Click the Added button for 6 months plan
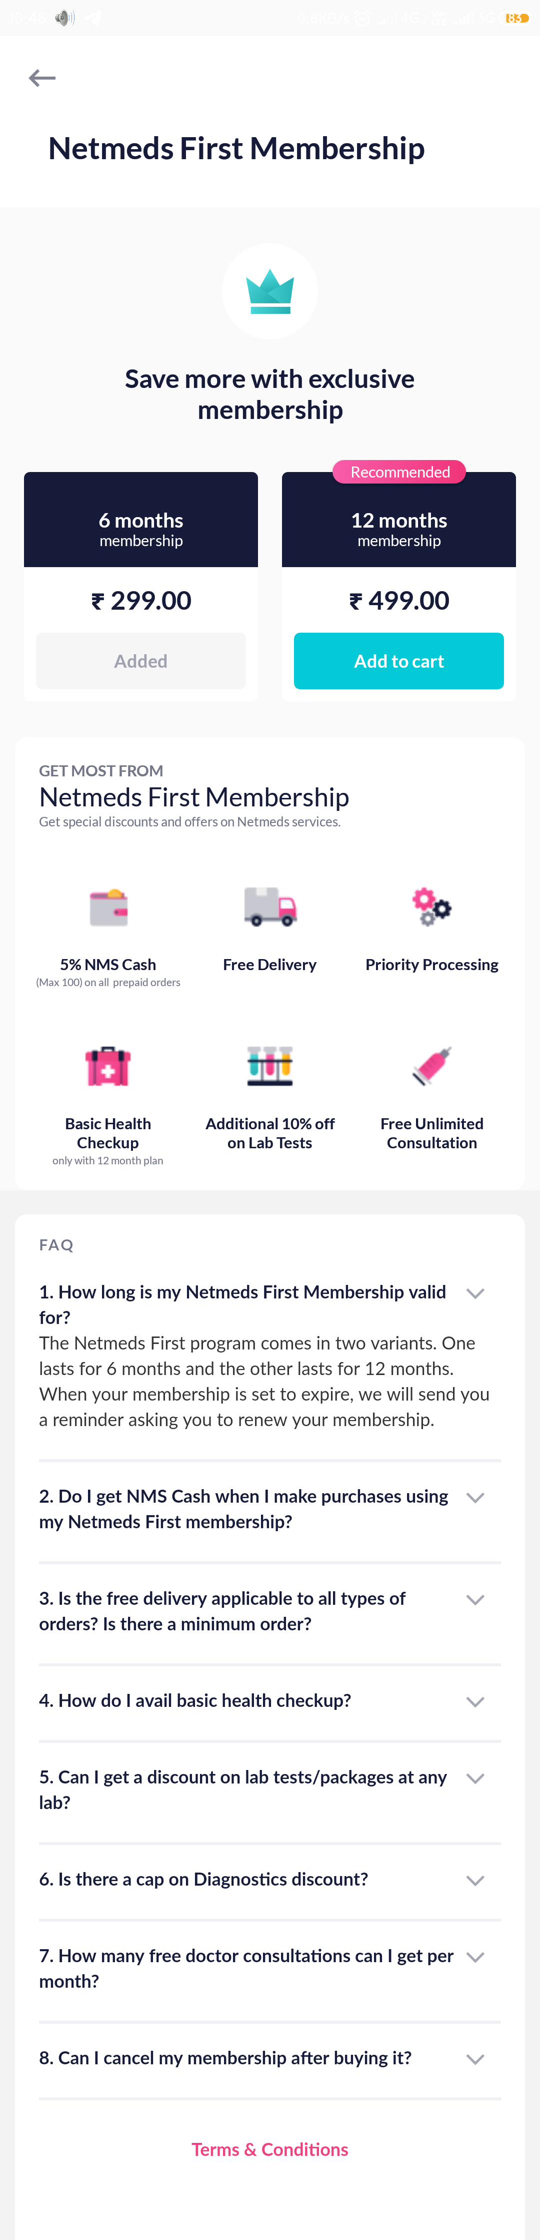The height and width of the screenshot is (2240, 540). click(140, 661)
